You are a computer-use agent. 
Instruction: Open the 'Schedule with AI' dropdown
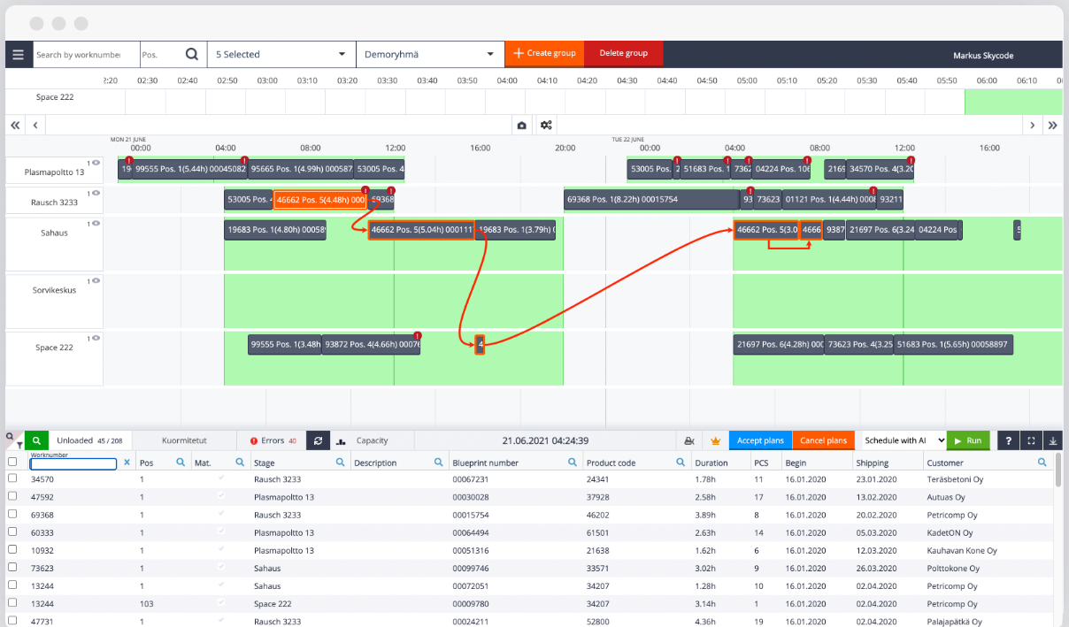[900, 440]
